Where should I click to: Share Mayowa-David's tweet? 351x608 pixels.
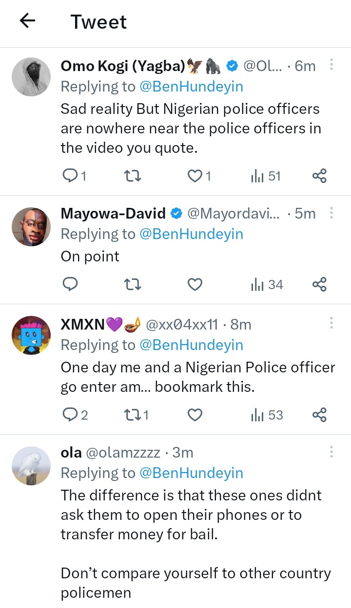pos(319,284)
